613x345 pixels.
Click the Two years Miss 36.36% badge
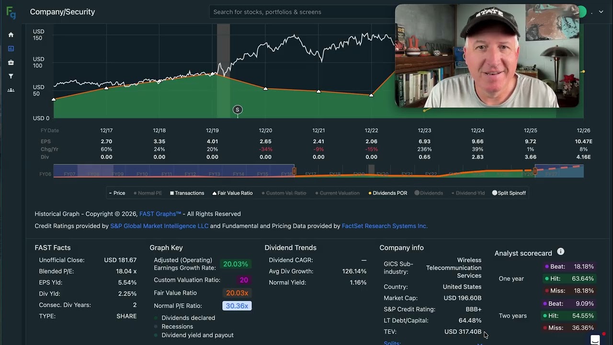pyautogui.click(x=569, y=328)
